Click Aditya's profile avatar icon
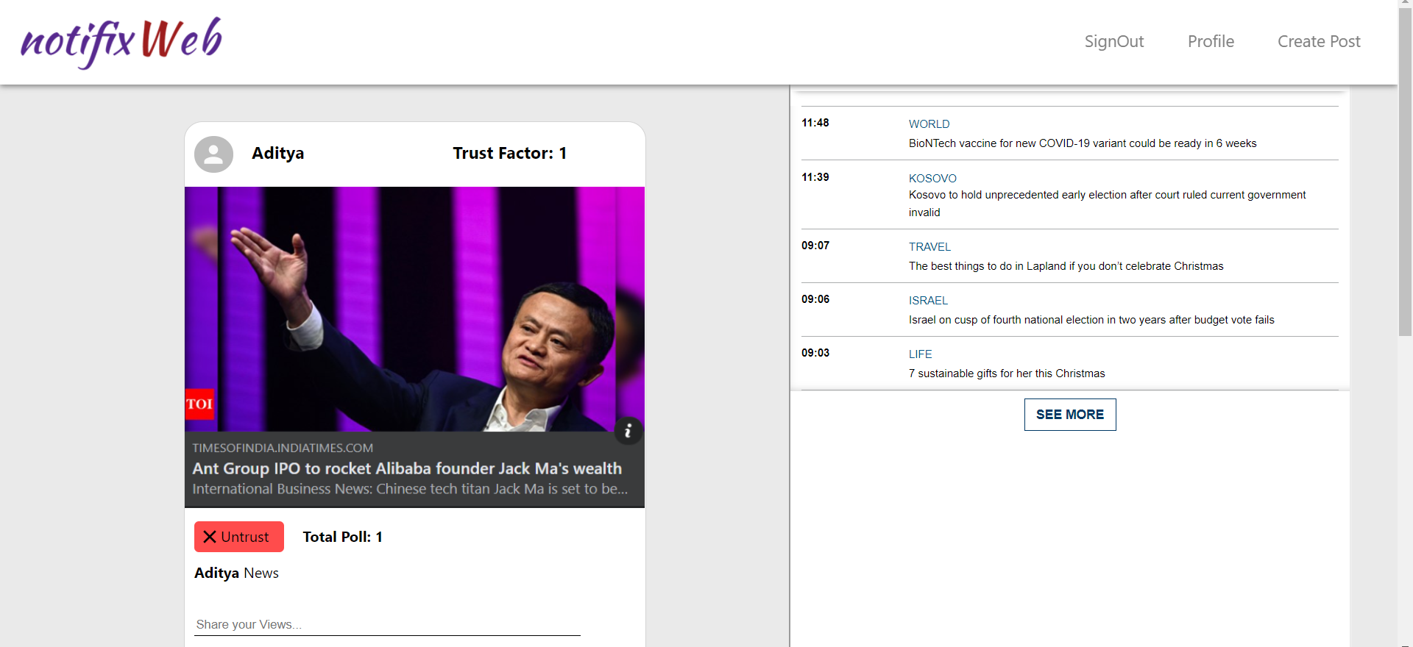1413x647 pixels. click(x=213, y=154)
